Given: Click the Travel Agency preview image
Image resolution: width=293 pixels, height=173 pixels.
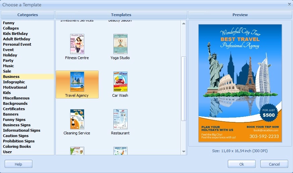Looking at the screenshot, I should (x=240, y=83).
